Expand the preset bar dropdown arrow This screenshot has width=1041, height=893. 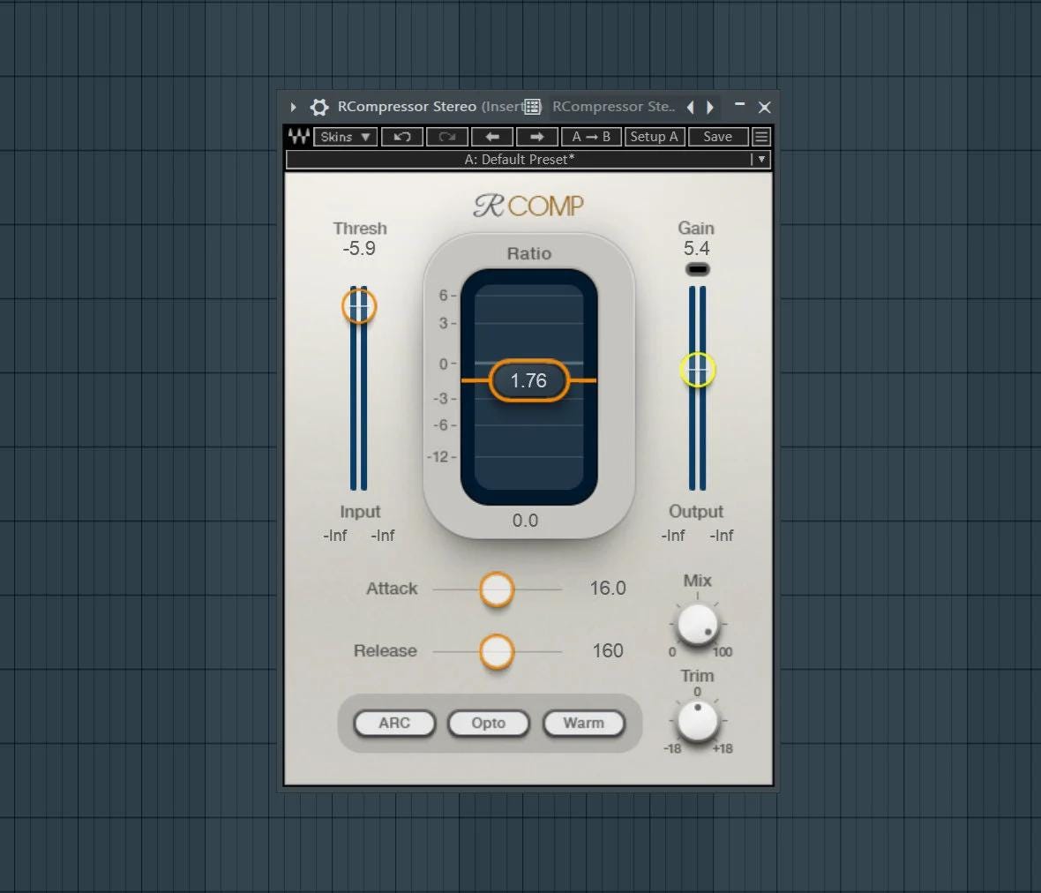pos(761,160)
